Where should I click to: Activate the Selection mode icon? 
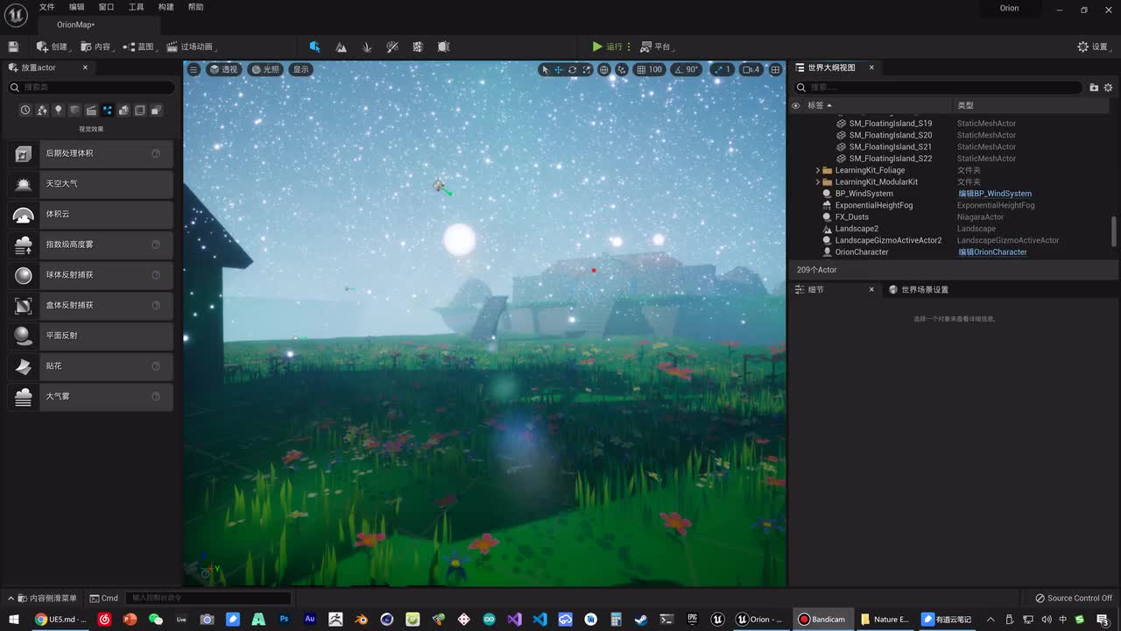315,46
